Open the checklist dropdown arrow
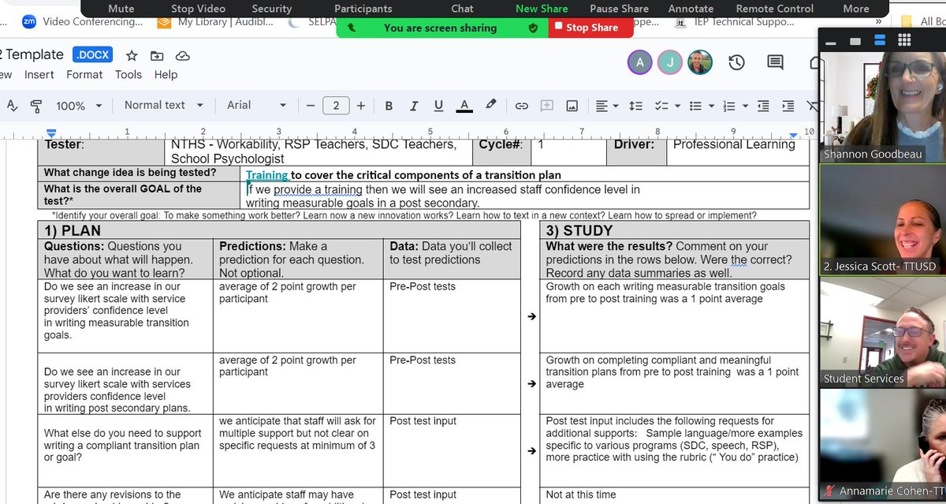The image size is (946, 504). tap(676, 106)
